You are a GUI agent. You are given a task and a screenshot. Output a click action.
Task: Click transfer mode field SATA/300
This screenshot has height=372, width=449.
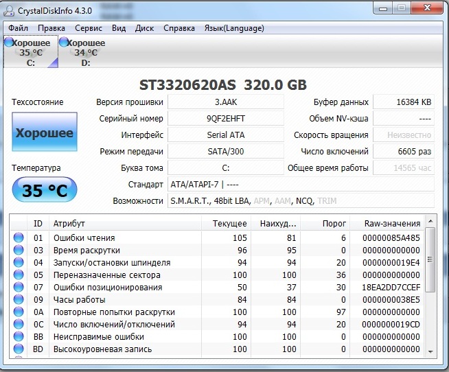coord(226,152)
